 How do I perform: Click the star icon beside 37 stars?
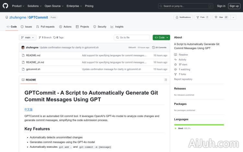point(175,65)
